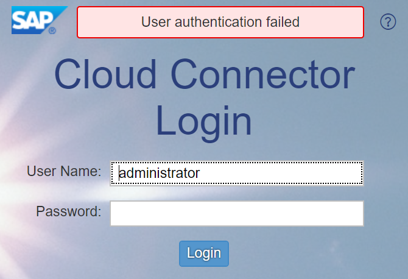
Task: Click blank space right of "administrator" text
Action: click(x=281, y=174)
